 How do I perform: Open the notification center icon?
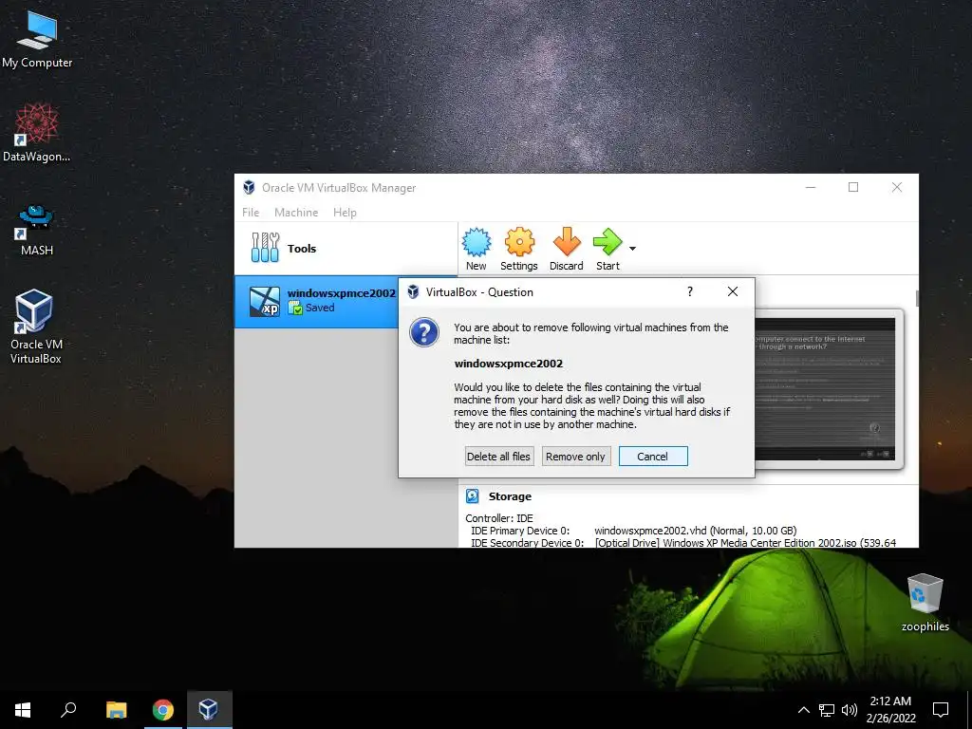click(x=941, y=710)
